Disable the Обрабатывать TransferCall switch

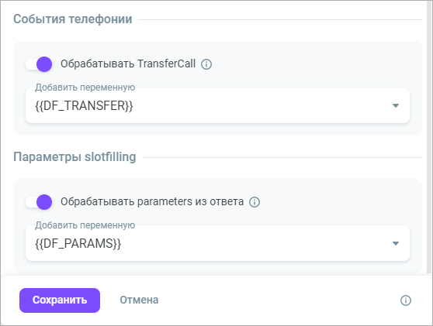tap(39, 64)
